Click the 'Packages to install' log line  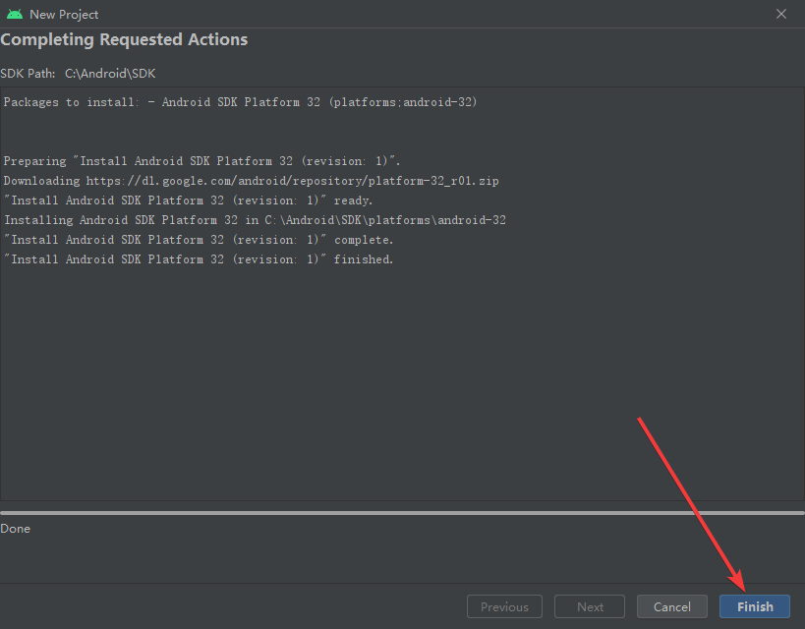click(240, 102)
